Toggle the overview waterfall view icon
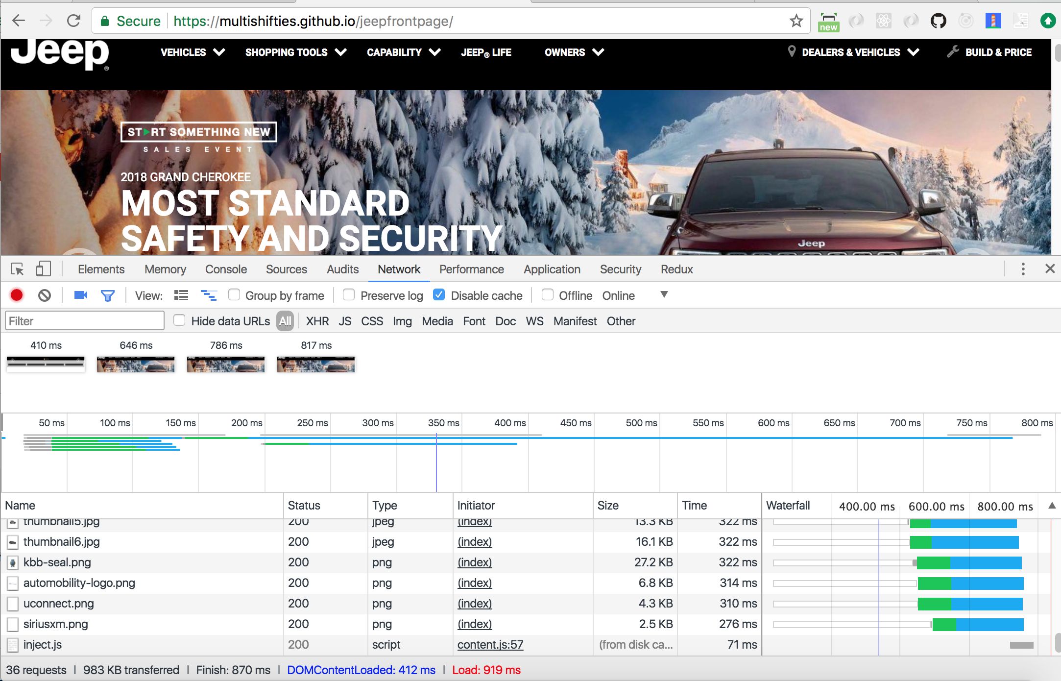 click(x=209, y=295)
